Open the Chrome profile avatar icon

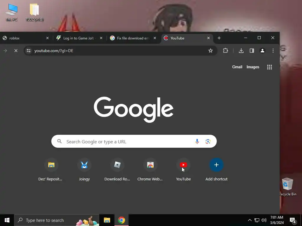pos(262,51)
